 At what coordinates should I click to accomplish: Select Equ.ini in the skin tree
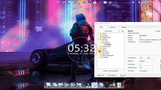109,45
